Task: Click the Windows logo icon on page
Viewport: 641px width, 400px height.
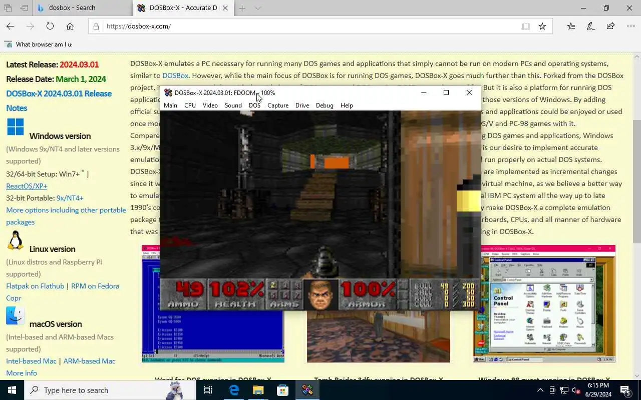Action: tap(16, 127)
